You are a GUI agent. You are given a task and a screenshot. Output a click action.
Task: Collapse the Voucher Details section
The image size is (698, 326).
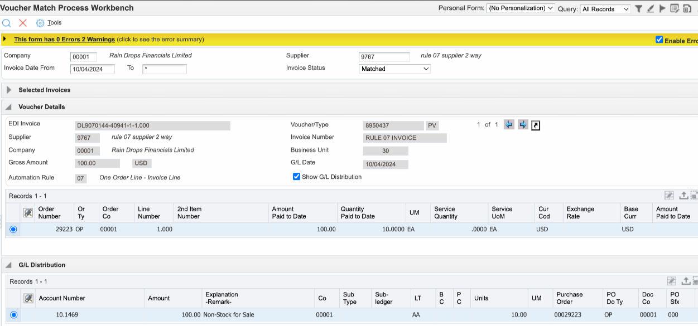(9, 106)
